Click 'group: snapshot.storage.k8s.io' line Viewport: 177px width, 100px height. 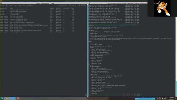[x=101, y=46]
